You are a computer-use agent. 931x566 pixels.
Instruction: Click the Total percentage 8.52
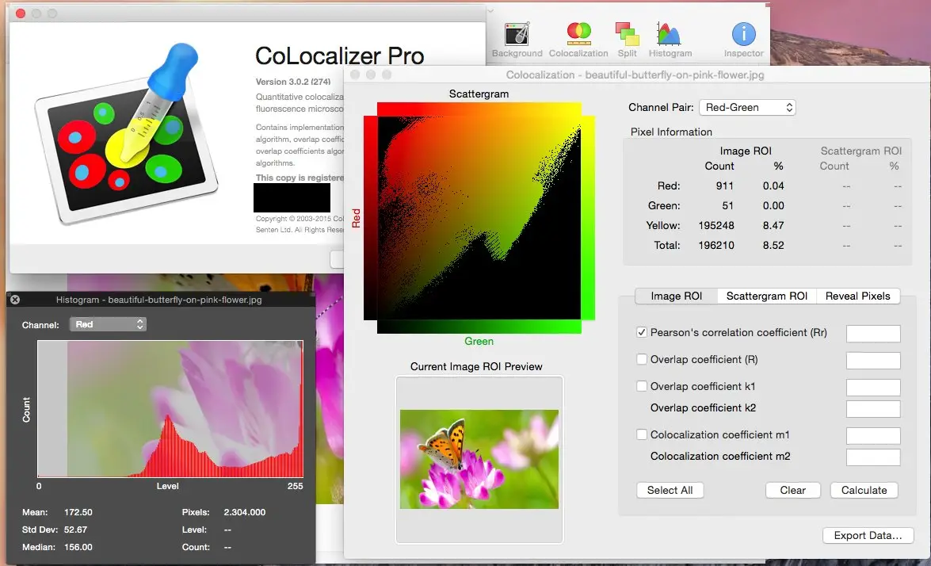coord(773,245)
